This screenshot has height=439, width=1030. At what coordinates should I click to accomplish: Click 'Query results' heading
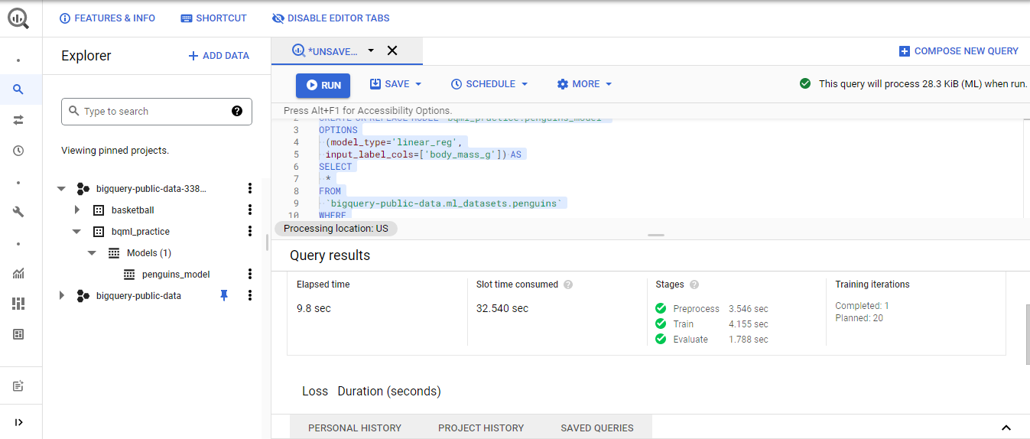(x=330, y=255)
